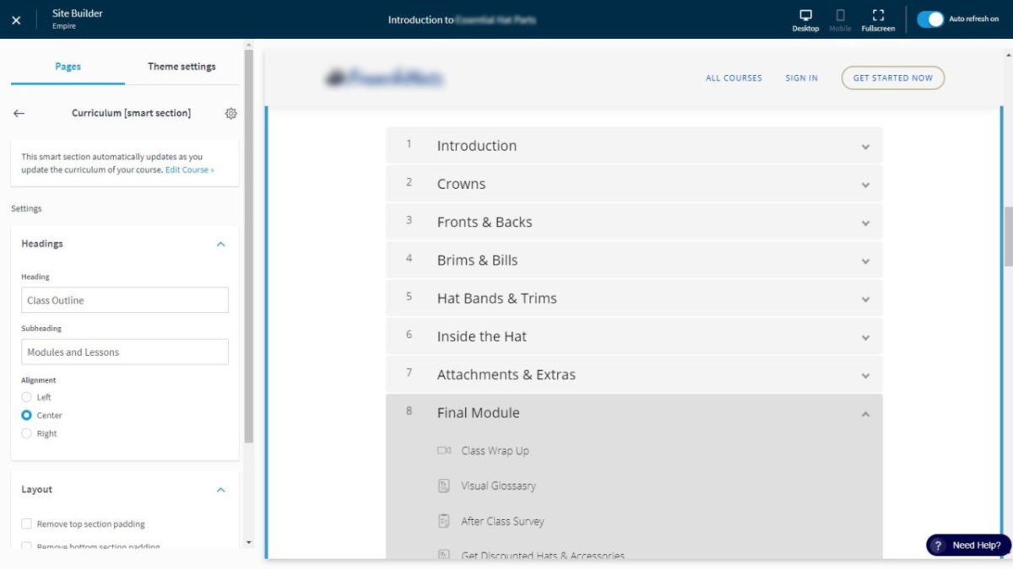Collapse the Final Module section
The width and height of the screenshot is (1013, 569).
tap(865, 414)
